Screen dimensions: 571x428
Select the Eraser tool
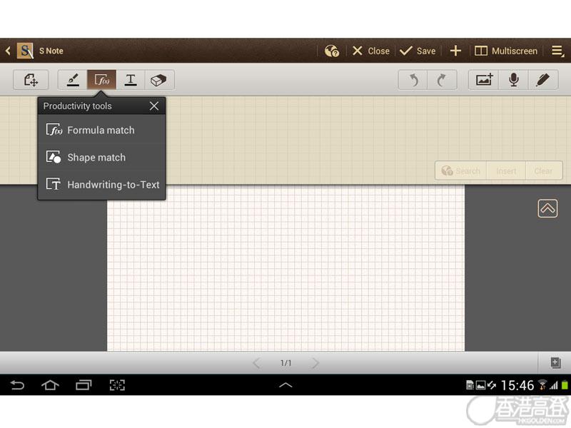(x=159, y=80)
